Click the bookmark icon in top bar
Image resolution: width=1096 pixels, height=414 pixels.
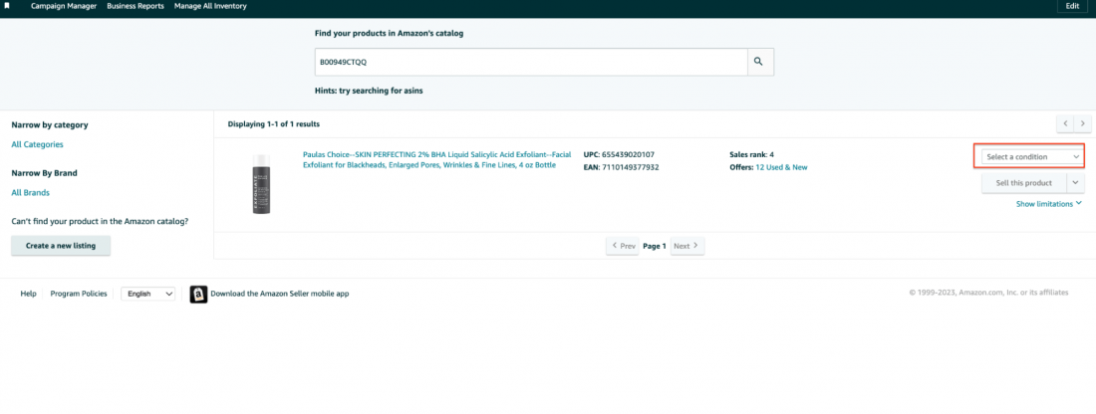[7, 6]
